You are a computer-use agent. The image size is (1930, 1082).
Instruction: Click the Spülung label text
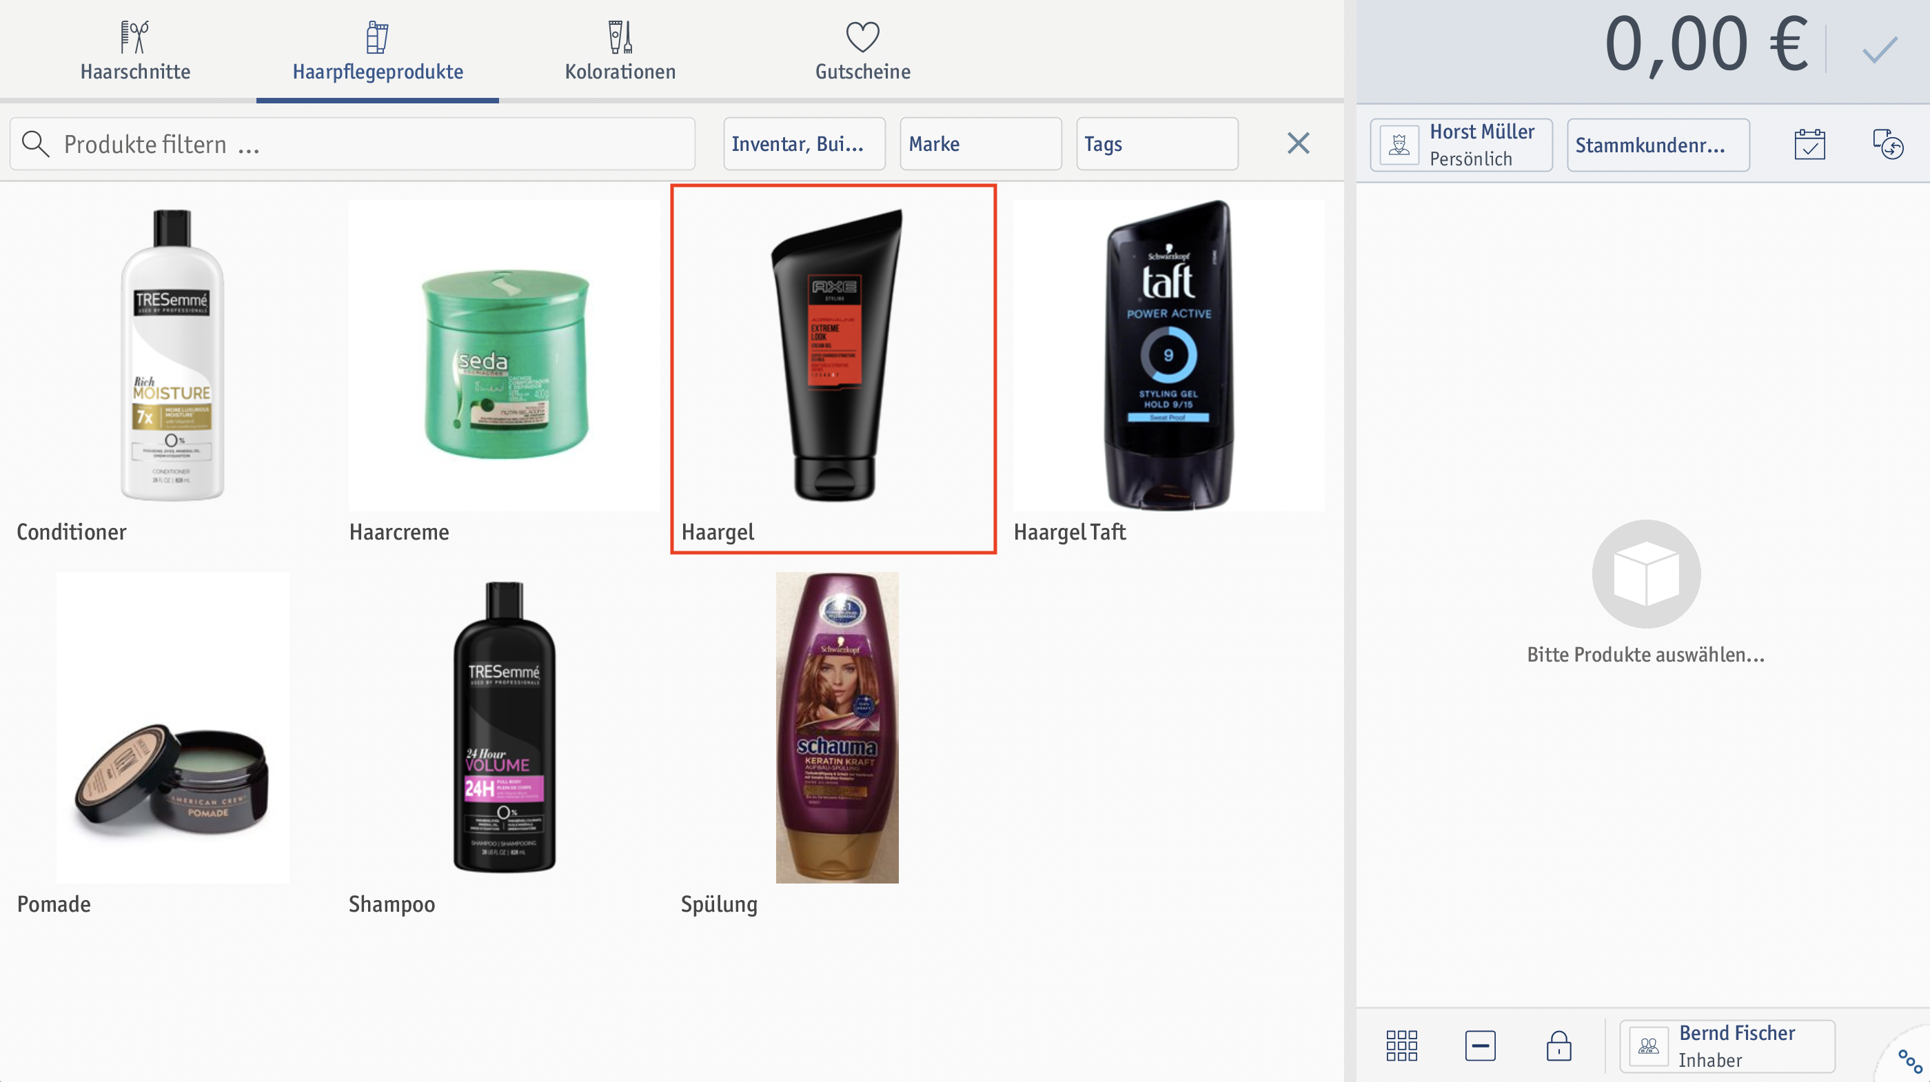(x=719, y=904)
